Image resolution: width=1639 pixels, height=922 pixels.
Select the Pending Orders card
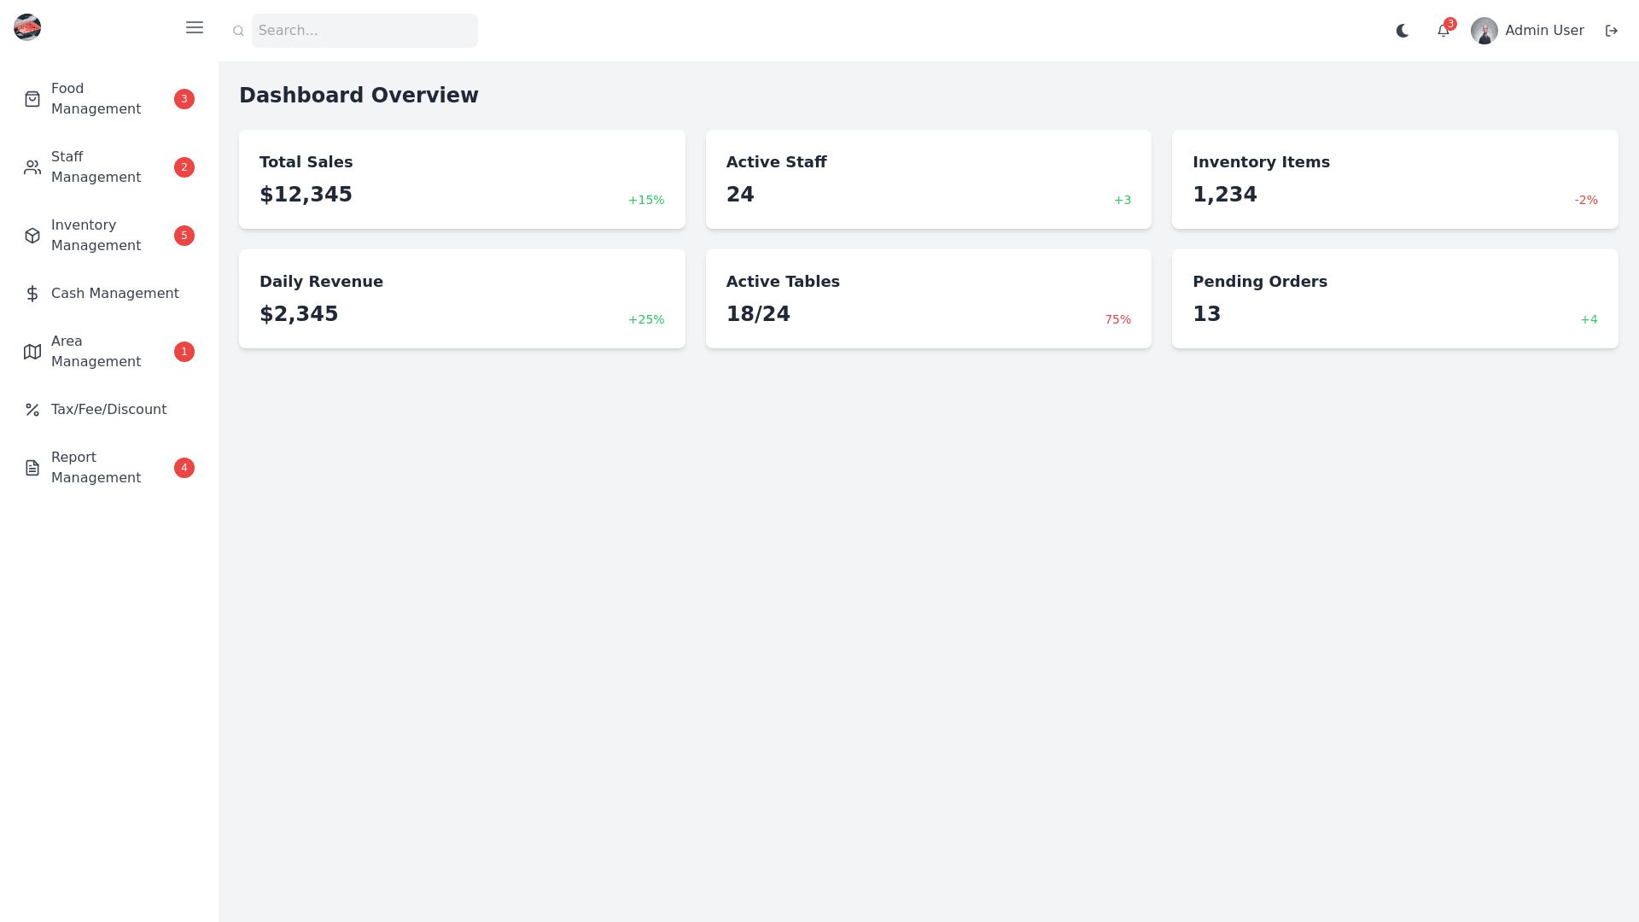(x=1395, y=299)
